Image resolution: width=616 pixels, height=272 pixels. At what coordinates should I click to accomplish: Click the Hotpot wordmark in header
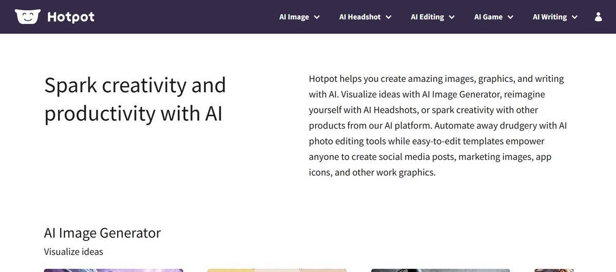pos(71,17)
